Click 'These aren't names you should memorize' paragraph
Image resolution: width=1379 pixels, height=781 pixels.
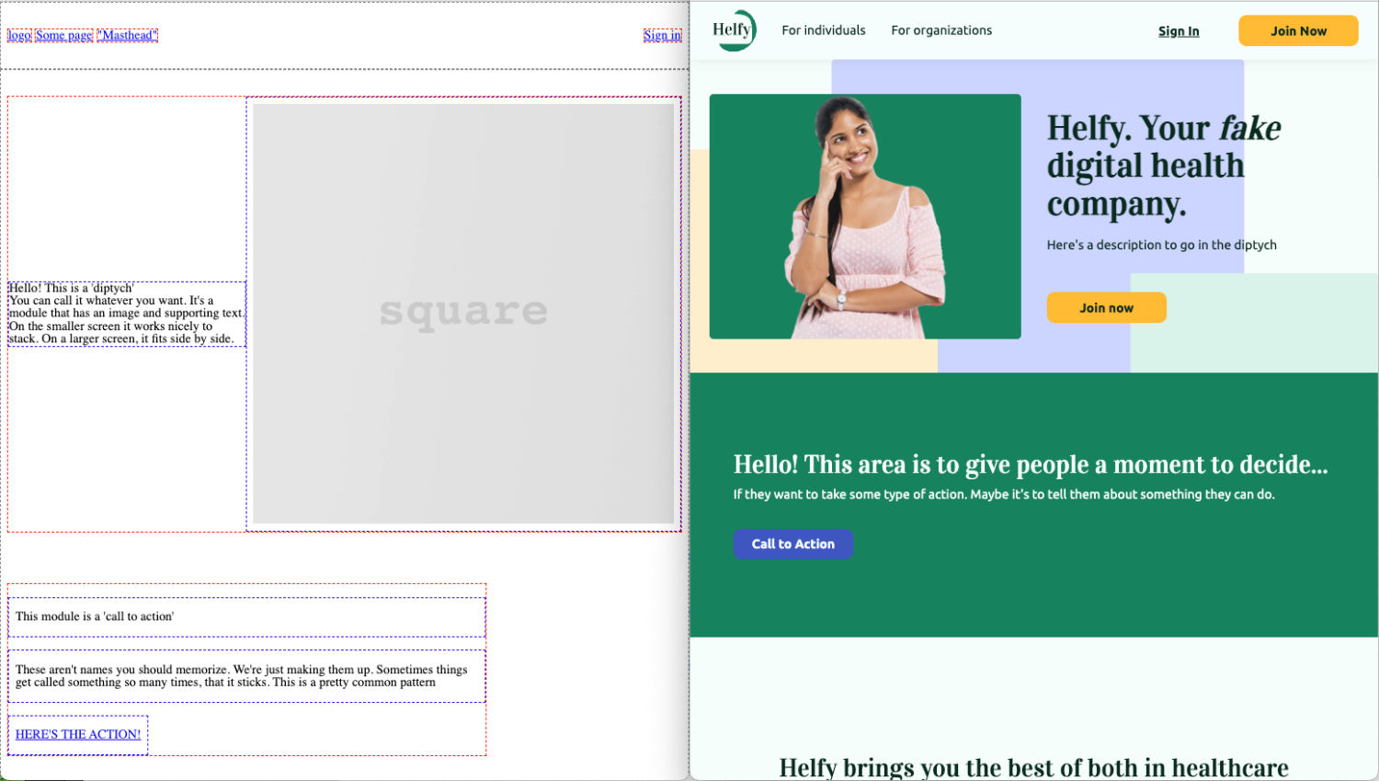click(x=242, y=676)
